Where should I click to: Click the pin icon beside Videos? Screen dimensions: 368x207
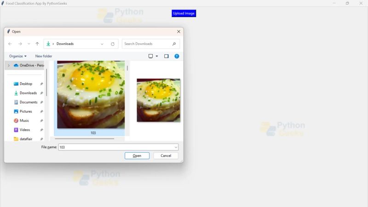(41, 130)
